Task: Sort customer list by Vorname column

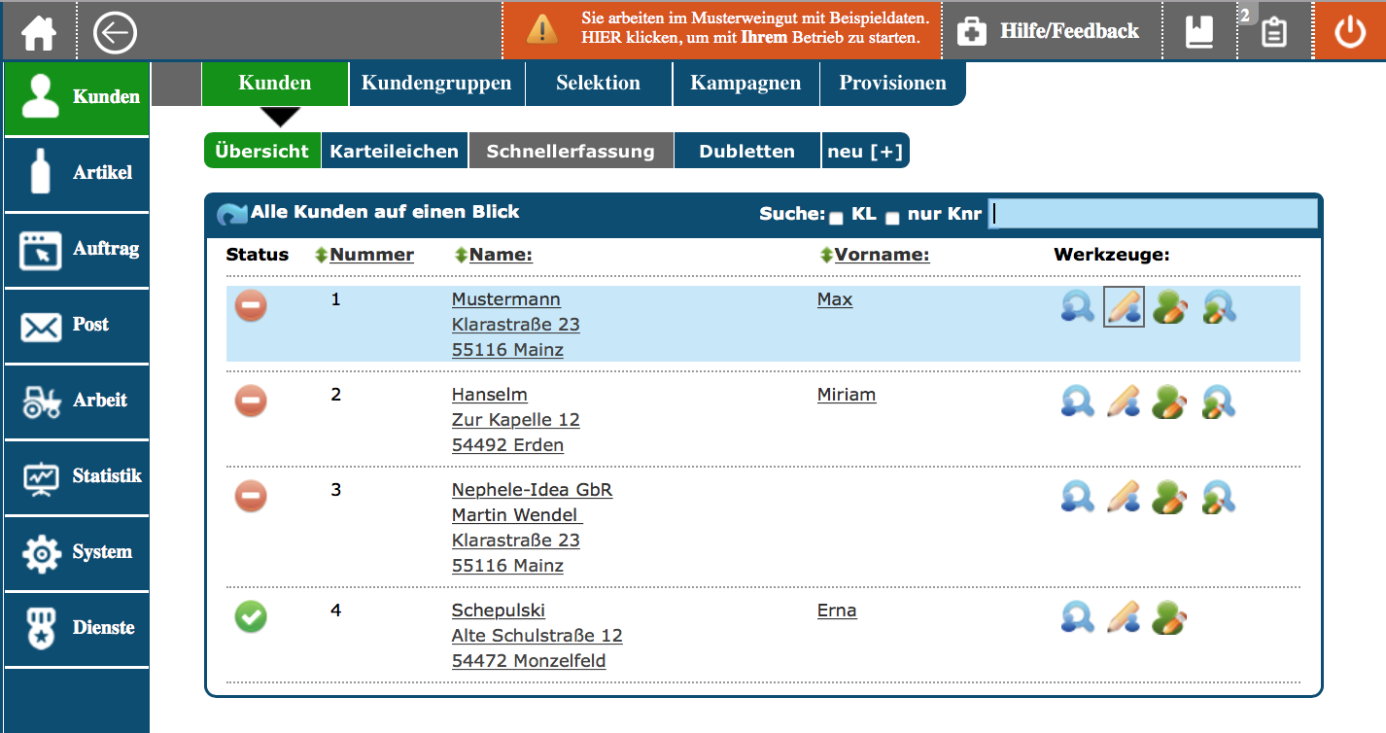Action: click(881, 255)
